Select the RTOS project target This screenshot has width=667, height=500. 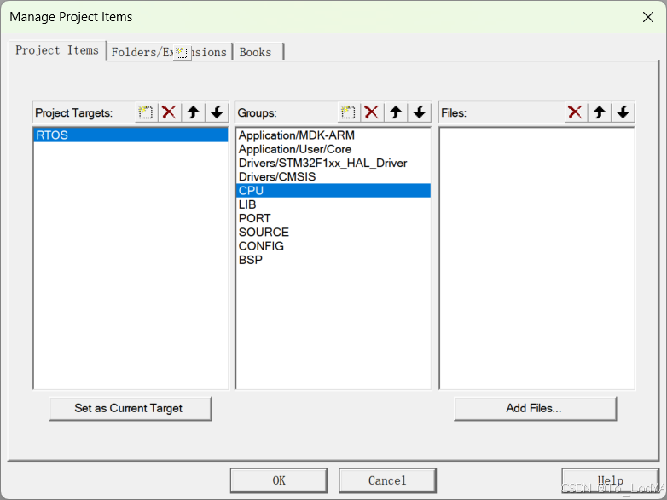[130, 135]
